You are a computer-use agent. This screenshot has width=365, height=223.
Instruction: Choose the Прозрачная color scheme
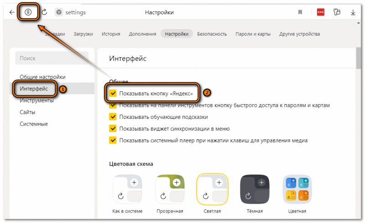pos(170,189)
